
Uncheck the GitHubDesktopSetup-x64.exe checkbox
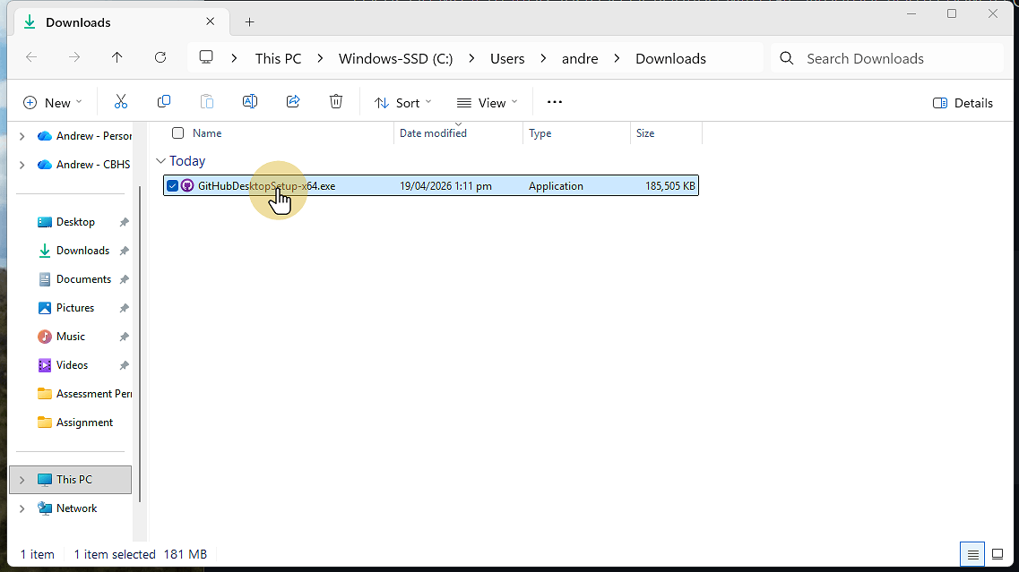click(172, 185)
